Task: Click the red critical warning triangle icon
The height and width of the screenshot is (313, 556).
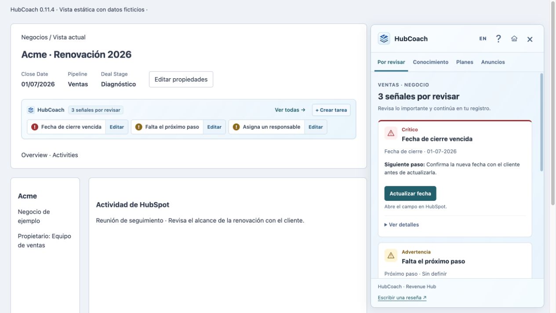Action: click(391, 133)
